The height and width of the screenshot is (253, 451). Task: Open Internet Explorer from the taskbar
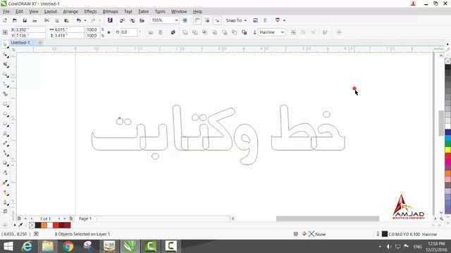[x=27, y=247]
